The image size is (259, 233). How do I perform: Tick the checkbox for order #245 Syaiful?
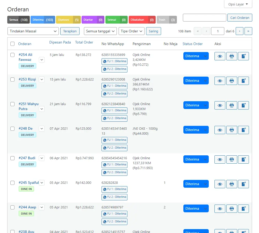tap(12, 183)
